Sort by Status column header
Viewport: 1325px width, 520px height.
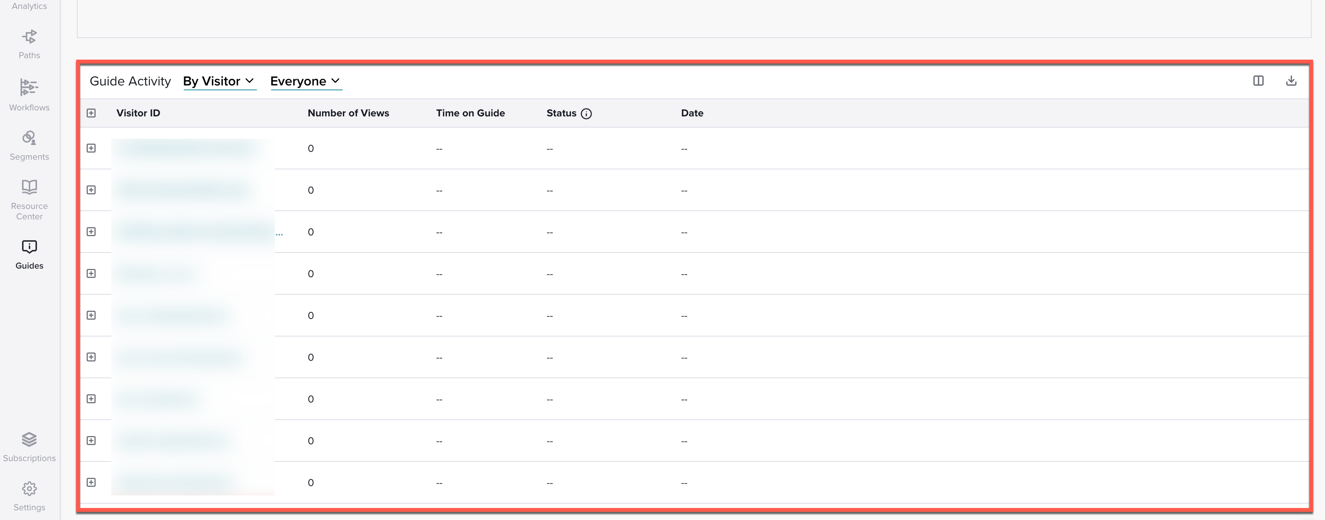tap(561, 113)
